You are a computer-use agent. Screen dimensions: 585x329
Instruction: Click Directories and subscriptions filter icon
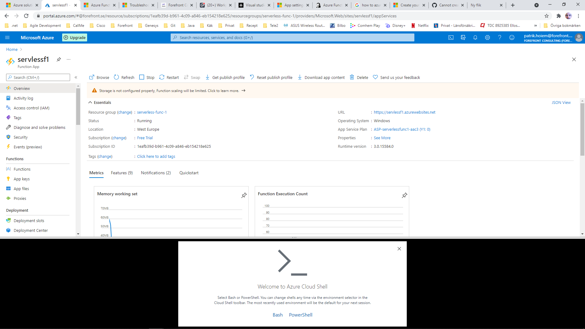point(463,37)
